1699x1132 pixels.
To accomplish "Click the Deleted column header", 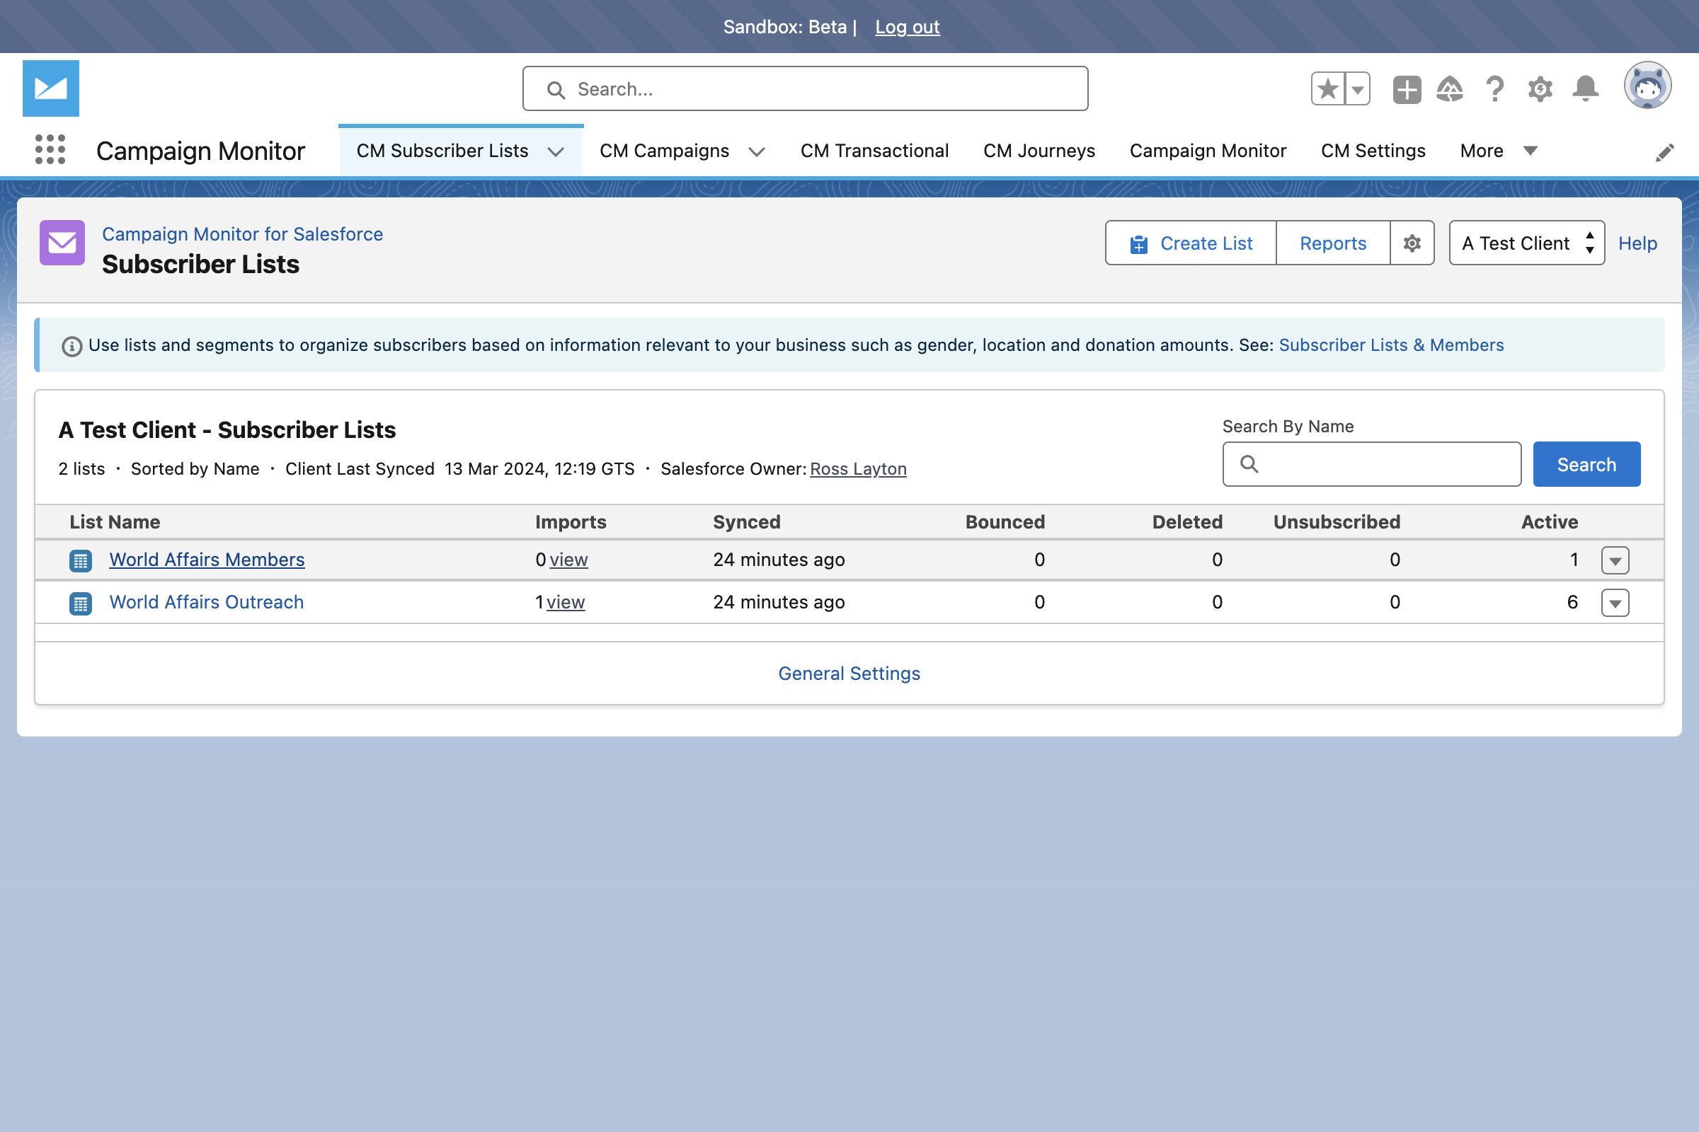I will [x=1187, y=522].
